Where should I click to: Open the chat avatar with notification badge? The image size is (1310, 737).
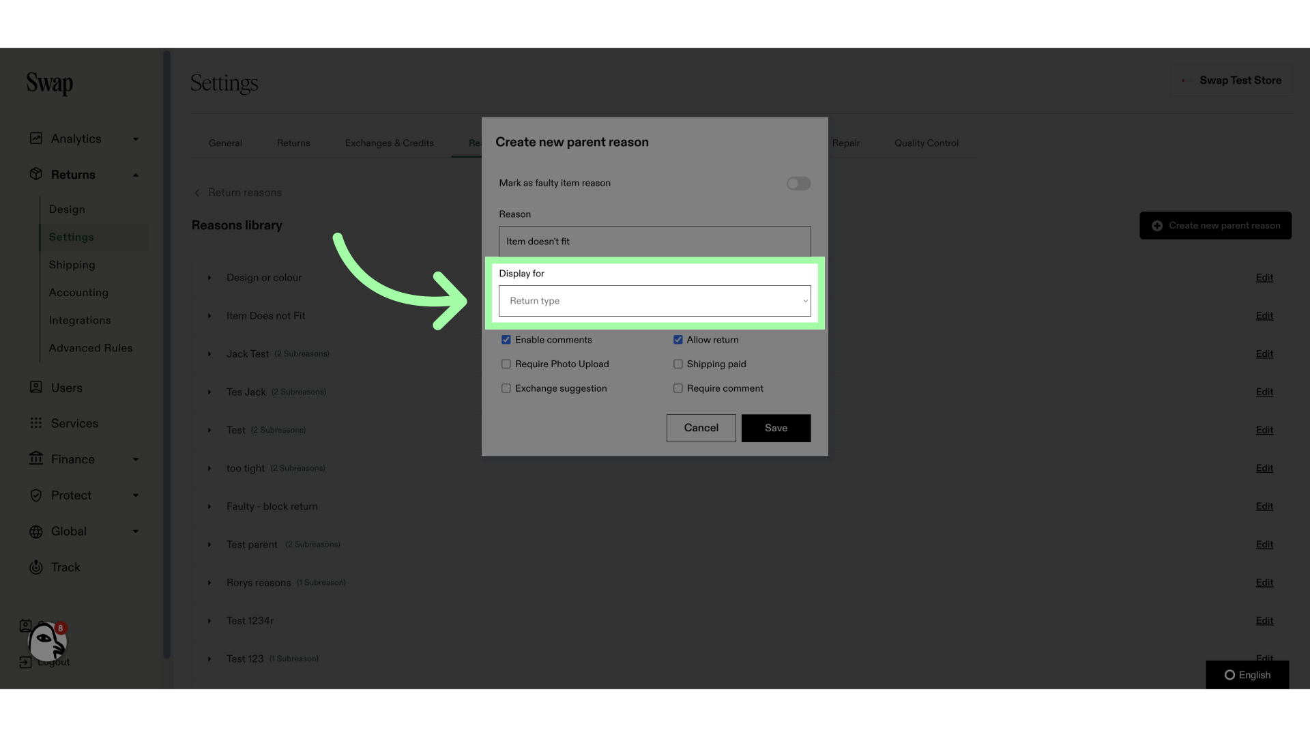tap(47, 641)
